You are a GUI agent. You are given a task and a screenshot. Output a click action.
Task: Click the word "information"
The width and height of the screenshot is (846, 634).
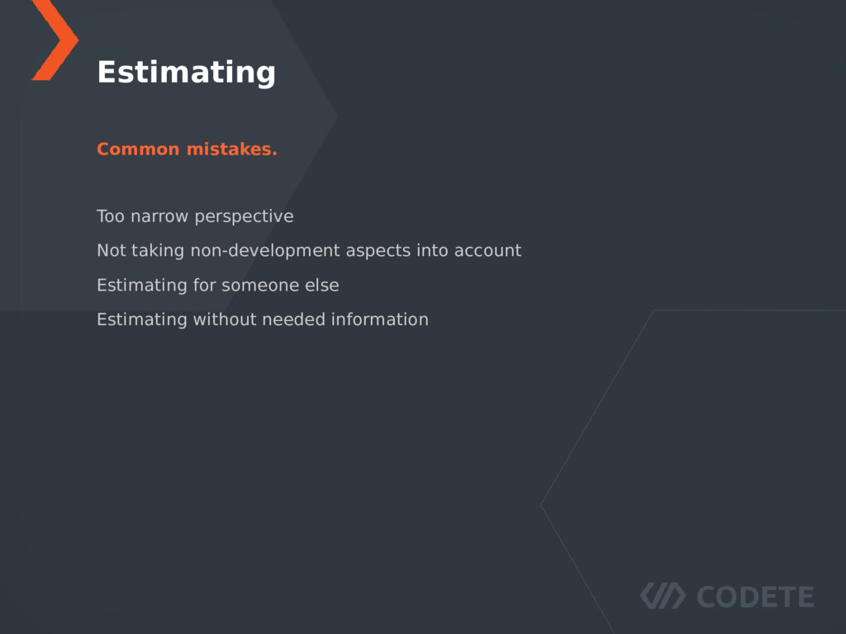(380, 319)
